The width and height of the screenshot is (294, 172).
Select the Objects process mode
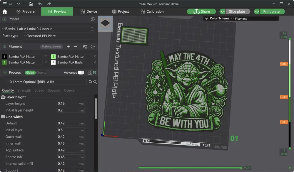(x=41, y=72)
